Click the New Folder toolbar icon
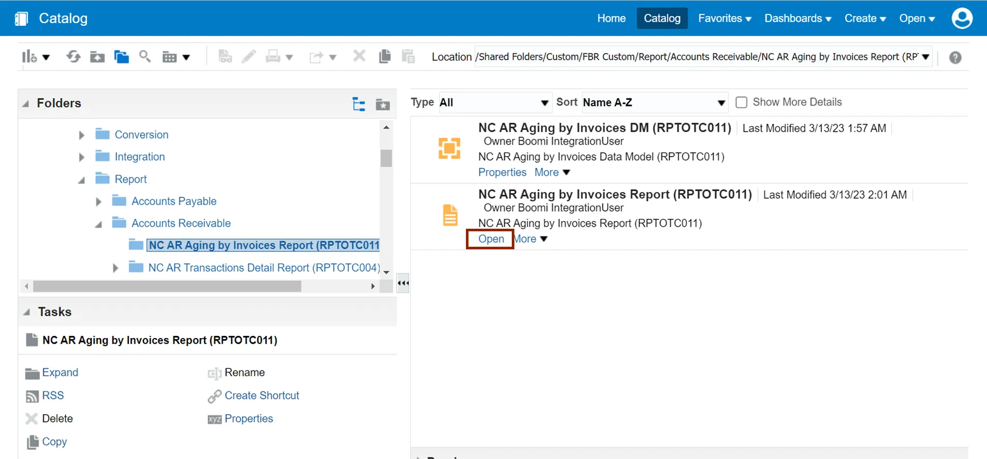Screen dimensions: 987x459 click(97, 57)
